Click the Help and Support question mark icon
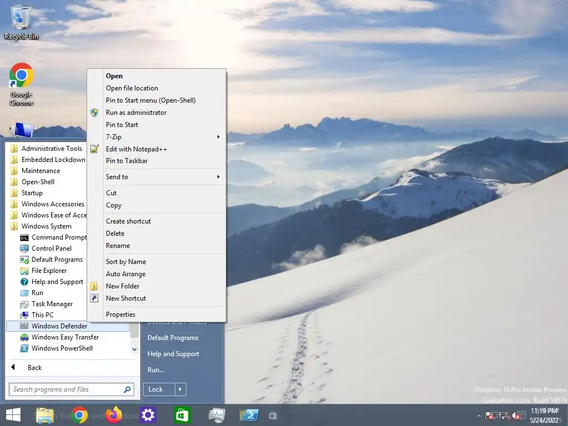Image resolution: width=568 pixels, height=426 pixels. pos(24,282)
